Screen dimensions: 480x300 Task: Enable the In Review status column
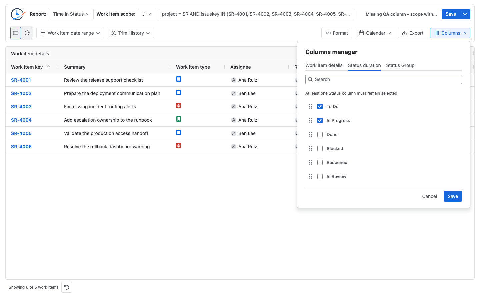[320, 176]
